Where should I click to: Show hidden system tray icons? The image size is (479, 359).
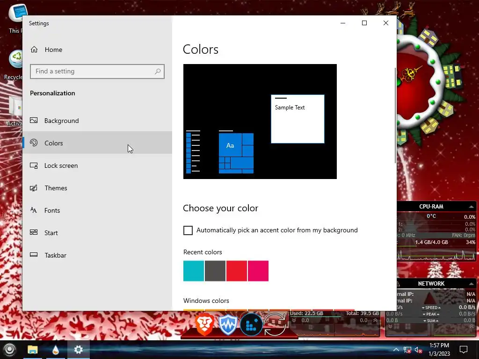pos(396,350)
